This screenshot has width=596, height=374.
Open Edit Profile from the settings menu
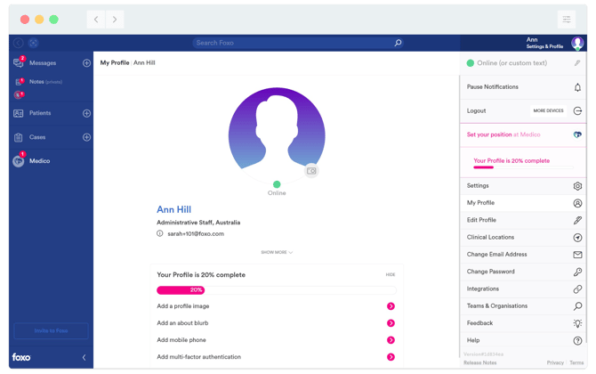click(x=481, y=220)
